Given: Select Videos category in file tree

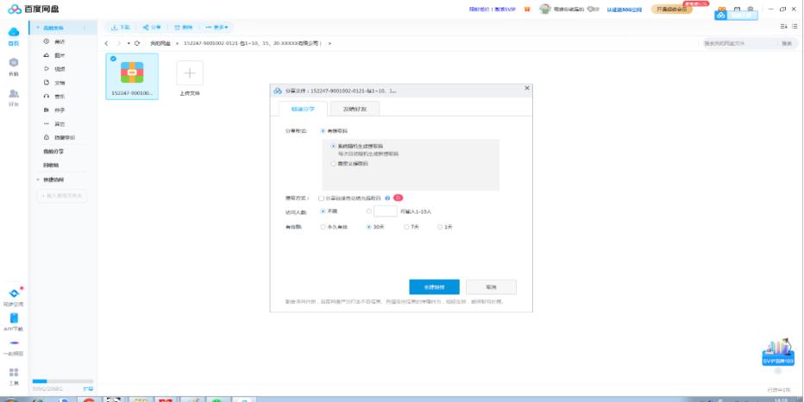Looking at the screenshot, I should (x=55, y=69).
